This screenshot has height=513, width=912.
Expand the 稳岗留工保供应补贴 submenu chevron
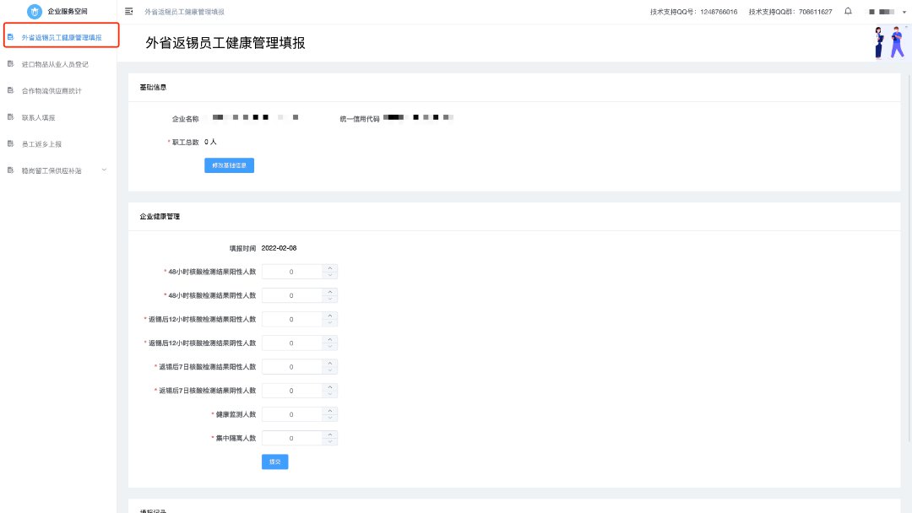pos(104,170)
